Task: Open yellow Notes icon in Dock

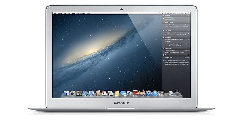Action: coord(117,93)
